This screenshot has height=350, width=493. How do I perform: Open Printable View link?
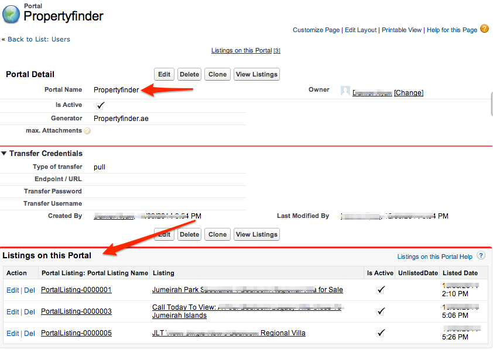point(402,30)
